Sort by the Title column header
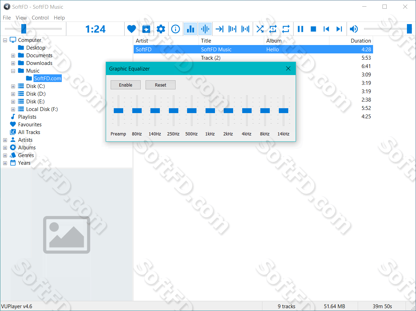416x311 pixels. click(231, 40)
